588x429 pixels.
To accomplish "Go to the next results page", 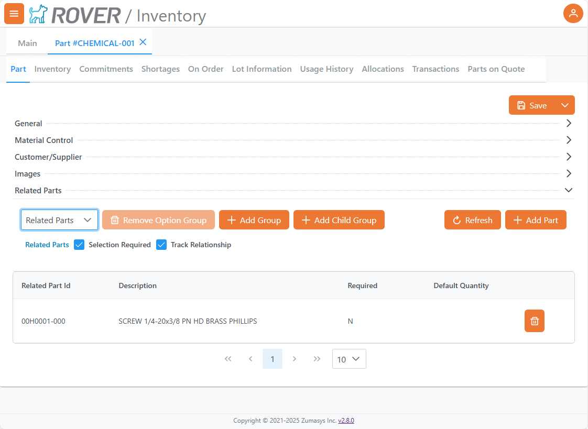I will 295,359.
